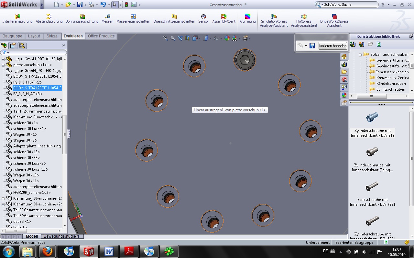This screenshot has width=414, height=258.
Task: Run the Interferenzprüfung tool
Action: 17,18
